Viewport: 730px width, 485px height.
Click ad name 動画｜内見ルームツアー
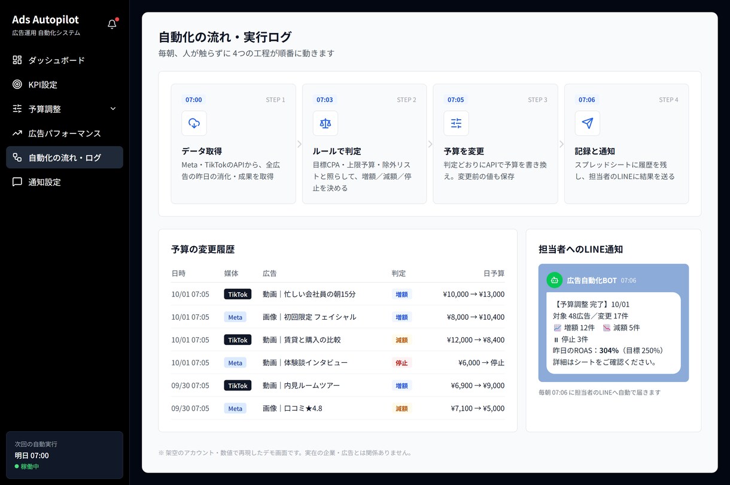coord(301,386)
